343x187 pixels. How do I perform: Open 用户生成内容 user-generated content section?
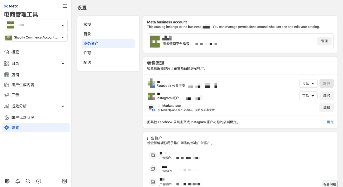pyautogui.click(x=7, y=84)
